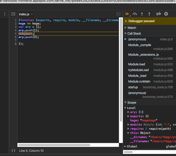Select the startup stack frame
Screen dimensions: 176x156
click(149, 87)
